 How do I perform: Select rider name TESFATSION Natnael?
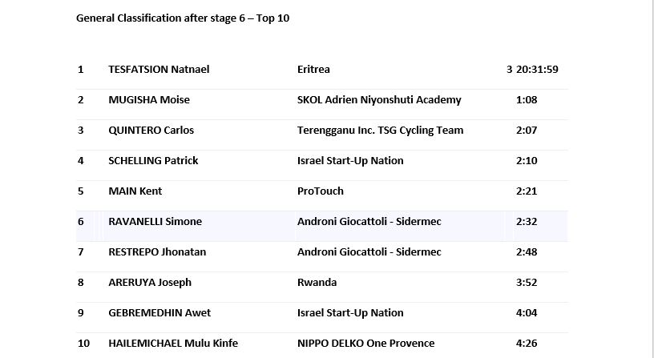(159, 70)
